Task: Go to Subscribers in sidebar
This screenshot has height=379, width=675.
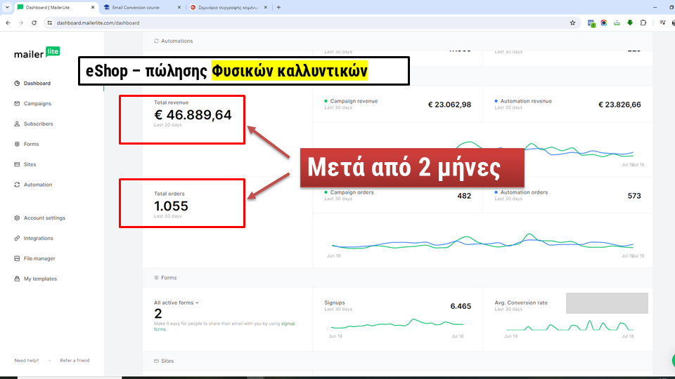Action: (x=38, y=124)
